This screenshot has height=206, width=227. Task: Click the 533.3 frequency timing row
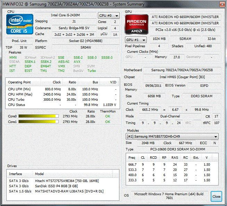pyautogui.click(x=172, y=170)
